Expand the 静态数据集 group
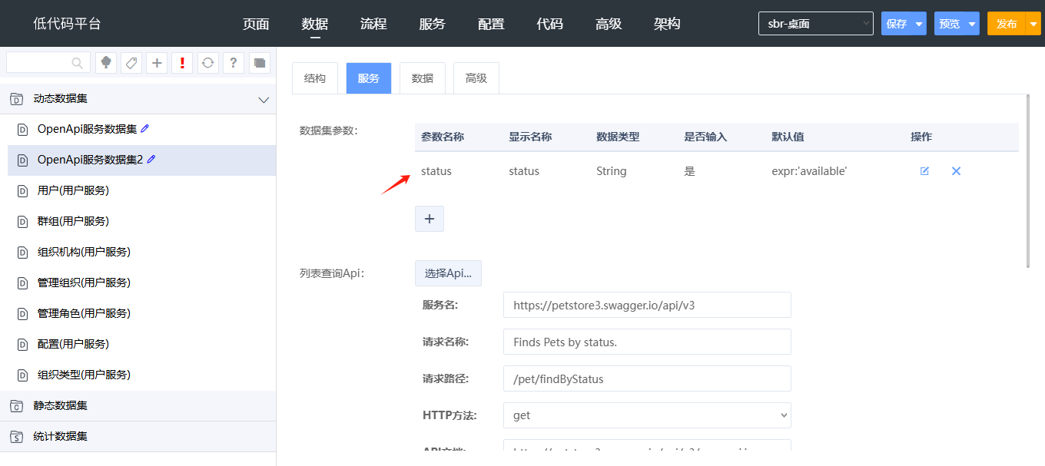The height and width of the screenshot is (466, 1045). click(138, 405)
